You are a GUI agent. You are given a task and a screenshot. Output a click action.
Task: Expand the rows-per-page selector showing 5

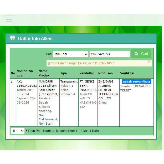click(x=18, y=131)
